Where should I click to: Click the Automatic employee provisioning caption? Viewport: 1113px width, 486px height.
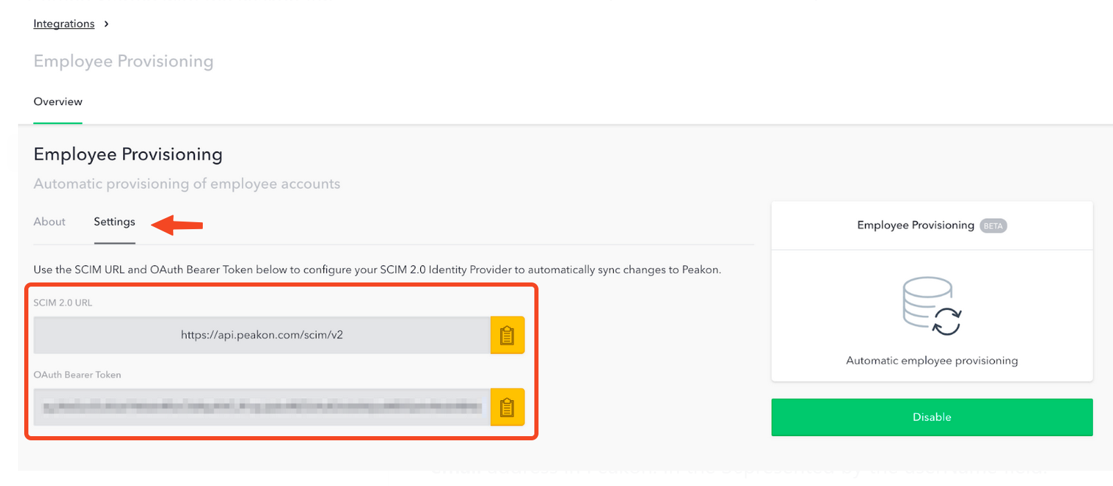[x=932, y=361]
